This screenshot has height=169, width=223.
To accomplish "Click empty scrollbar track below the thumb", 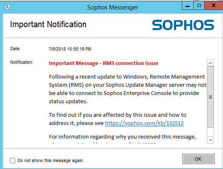I will (x=211, y=132).
